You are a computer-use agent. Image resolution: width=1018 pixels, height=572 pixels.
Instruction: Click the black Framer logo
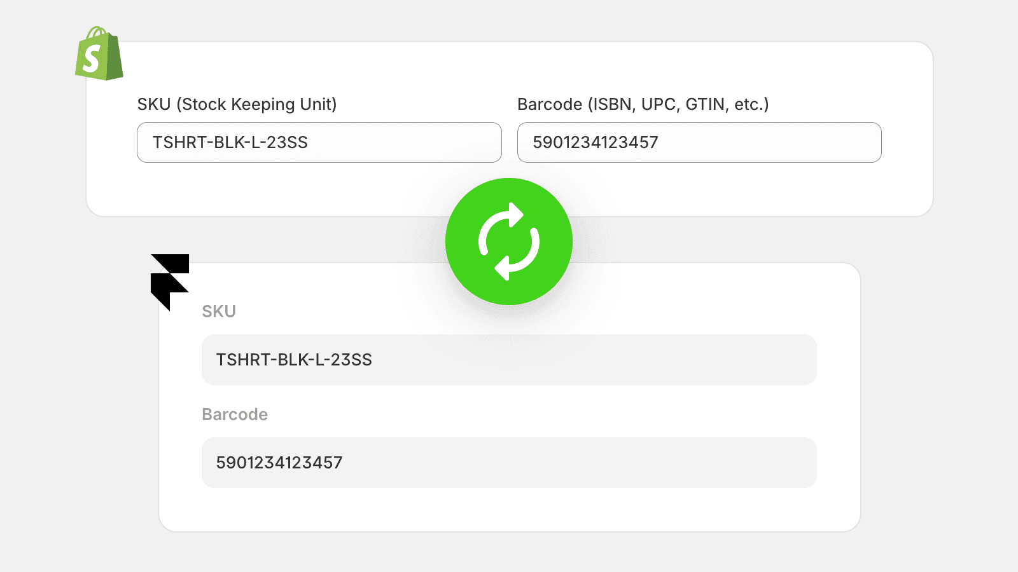pyautogui.click(x=170, y=282)
